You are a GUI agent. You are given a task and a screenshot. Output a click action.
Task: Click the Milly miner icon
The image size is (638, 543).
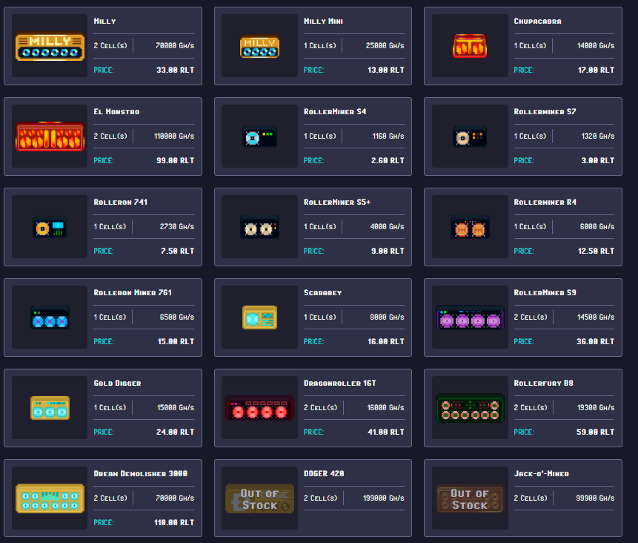50,46
